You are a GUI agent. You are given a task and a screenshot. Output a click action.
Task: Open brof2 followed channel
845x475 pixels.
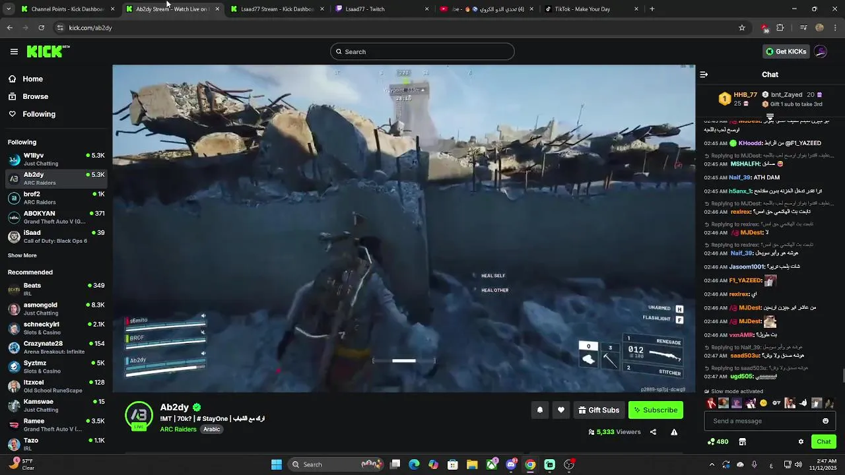[56, 198]
